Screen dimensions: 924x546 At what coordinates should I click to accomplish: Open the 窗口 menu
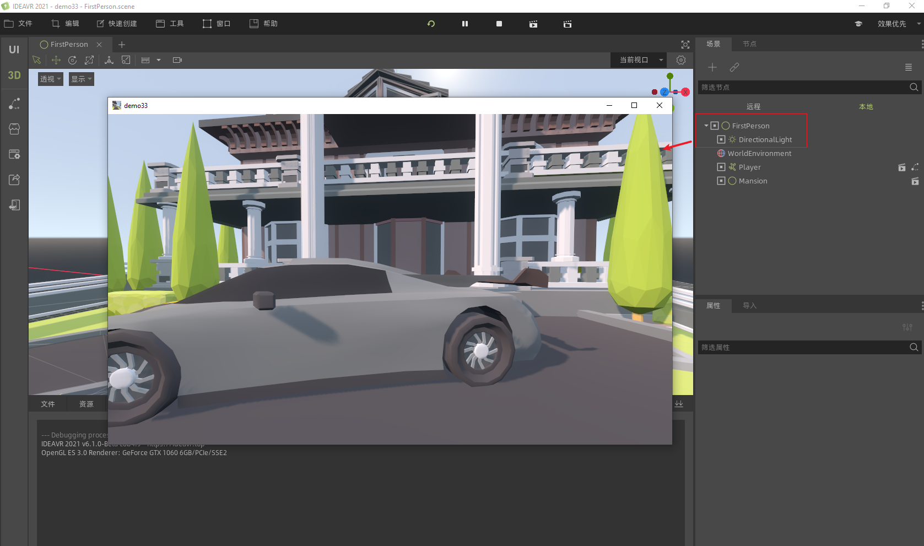click(217, 24)
